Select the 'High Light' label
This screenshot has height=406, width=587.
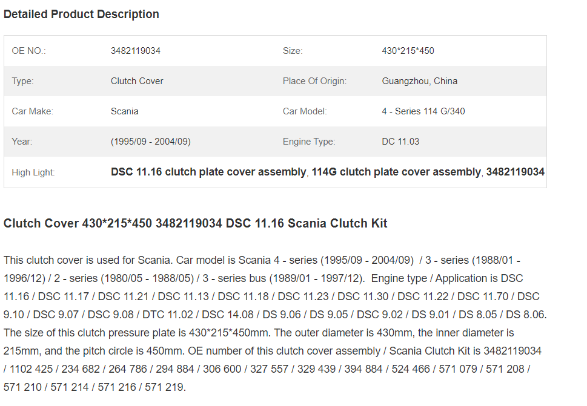(x=33, y=172)
